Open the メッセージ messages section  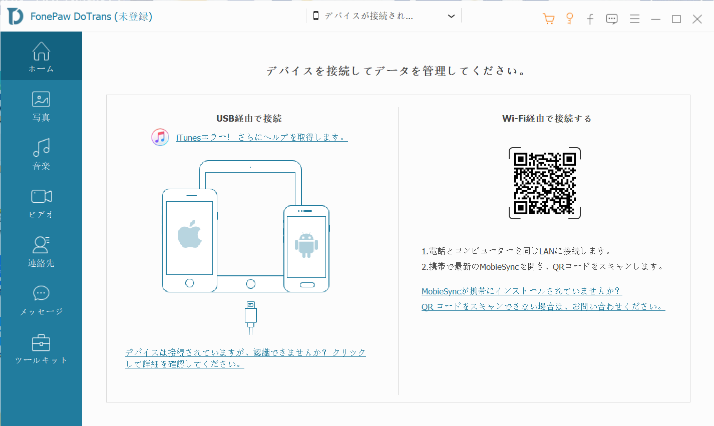tap(41, 300)
